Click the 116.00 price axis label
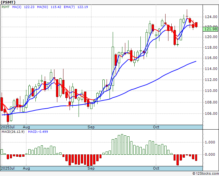The image size is (219, 176). click(x=211, y=58)
